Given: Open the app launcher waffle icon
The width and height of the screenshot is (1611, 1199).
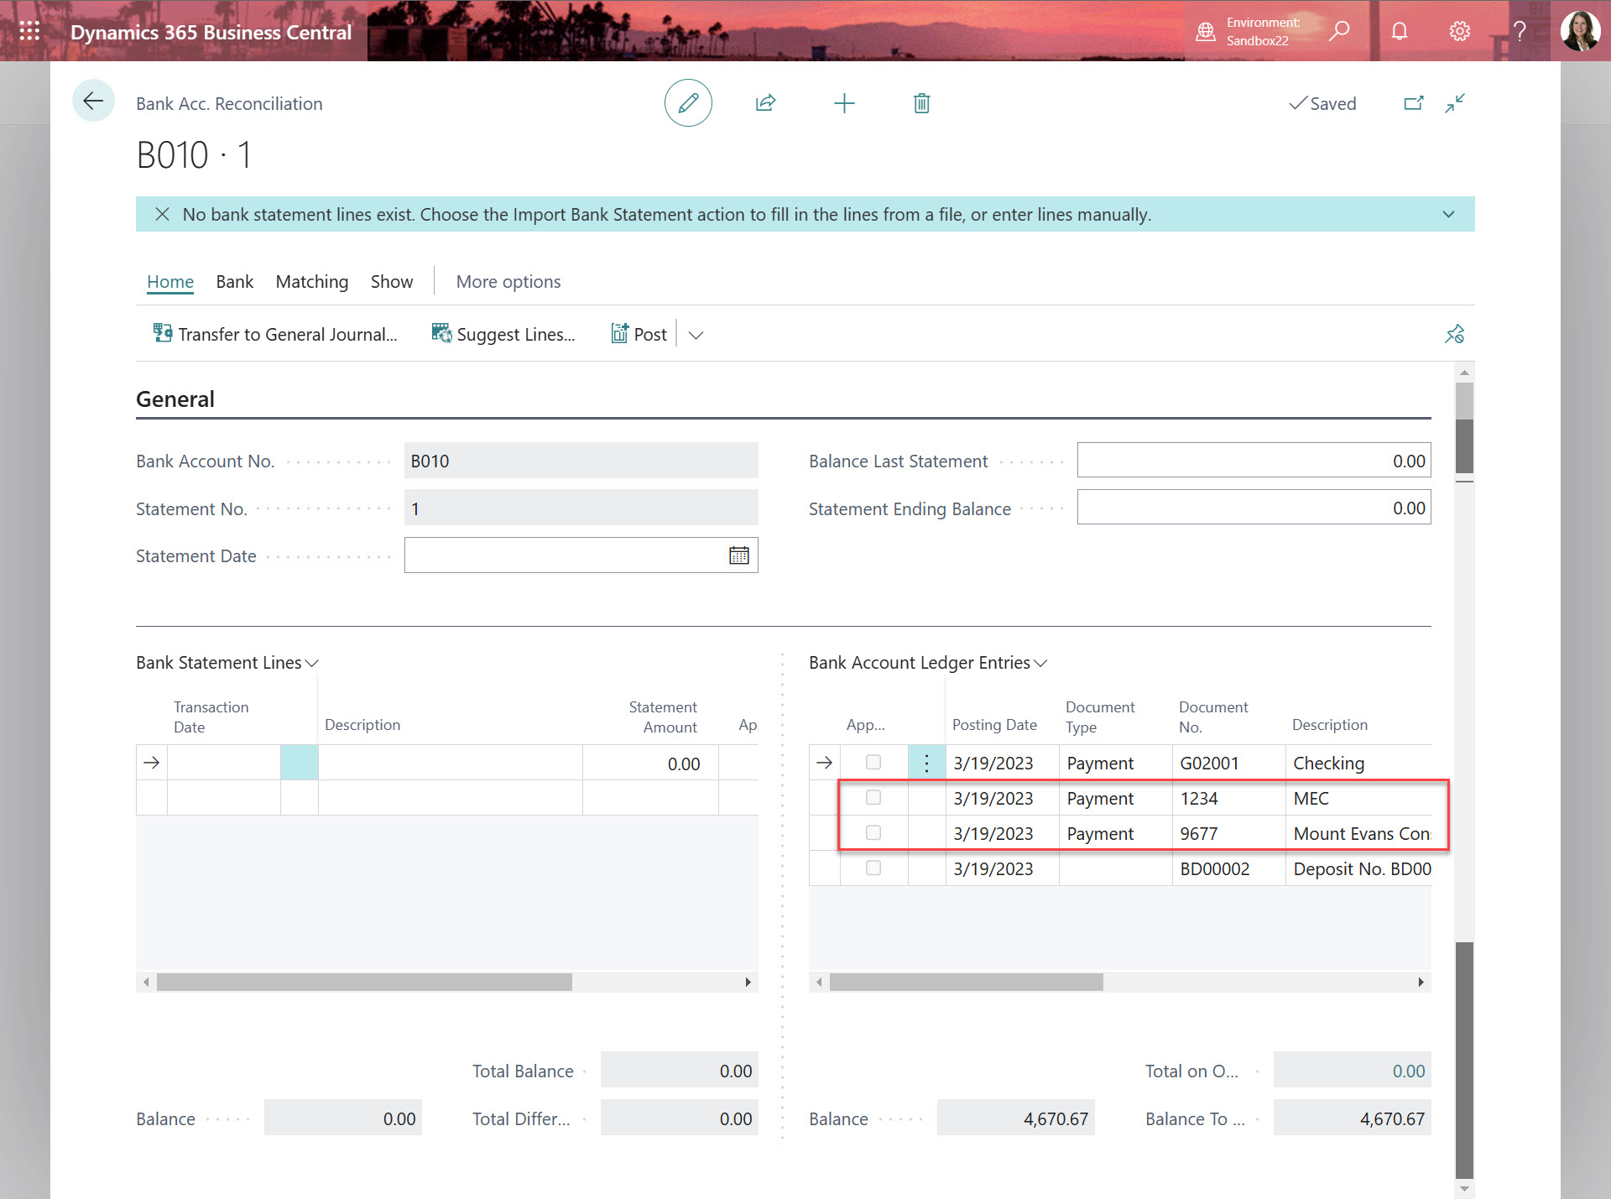Looking at the screenshot, I should (x=29, y=31).
